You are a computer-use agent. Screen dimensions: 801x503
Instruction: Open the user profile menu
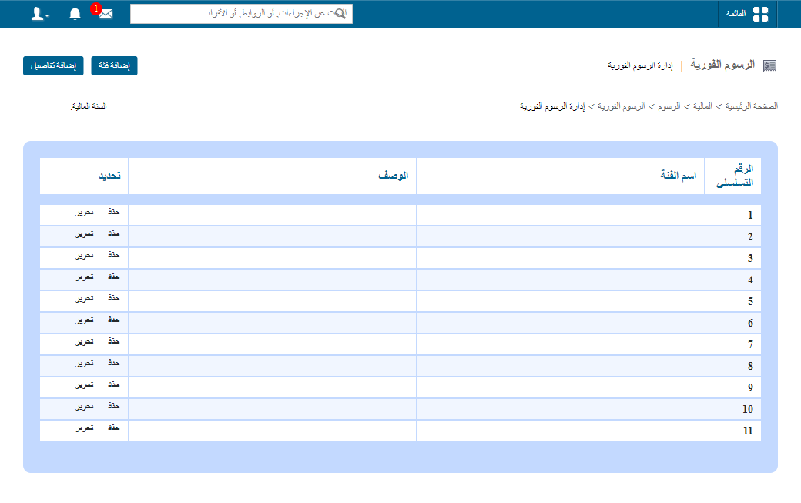(x=40, y=14)
